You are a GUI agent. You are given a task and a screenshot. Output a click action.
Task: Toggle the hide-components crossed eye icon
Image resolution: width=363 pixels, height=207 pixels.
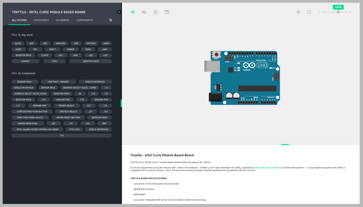tap(144, 12)
